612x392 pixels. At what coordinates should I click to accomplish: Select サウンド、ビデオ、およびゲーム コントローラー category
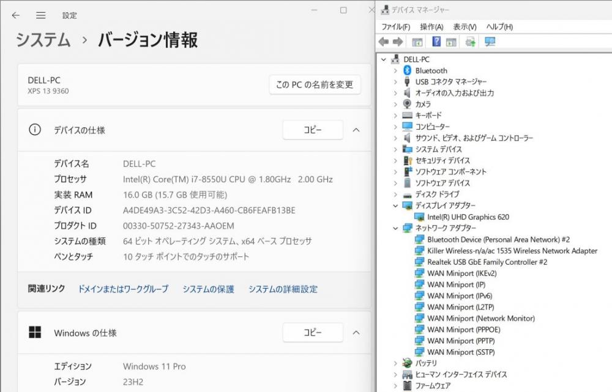point(474,138)
